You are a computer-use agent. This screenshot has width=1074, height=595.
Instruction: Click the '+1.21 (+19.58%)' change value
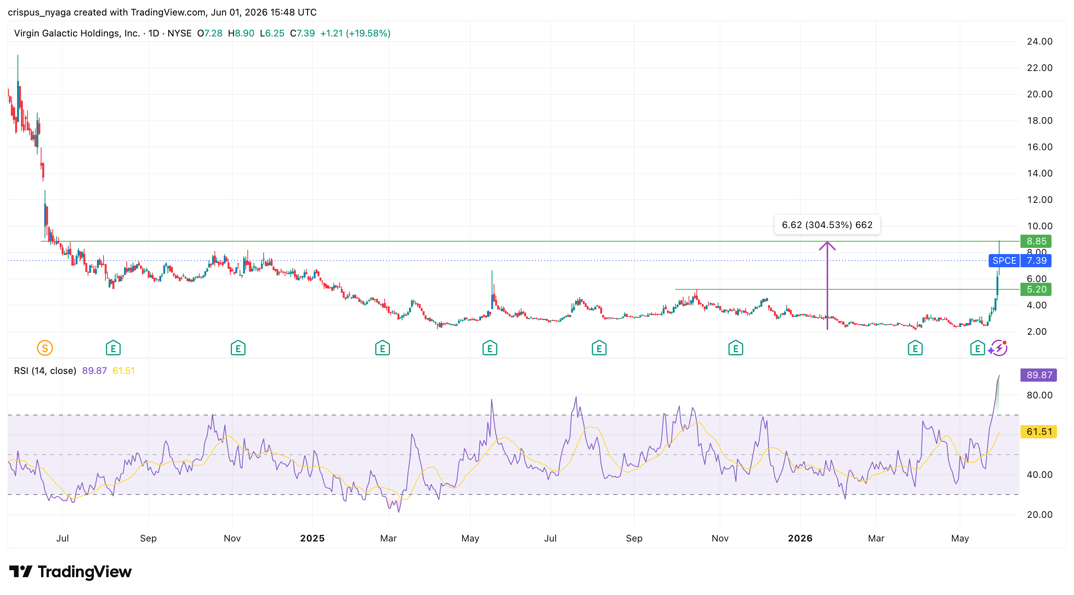click(355, 33)
